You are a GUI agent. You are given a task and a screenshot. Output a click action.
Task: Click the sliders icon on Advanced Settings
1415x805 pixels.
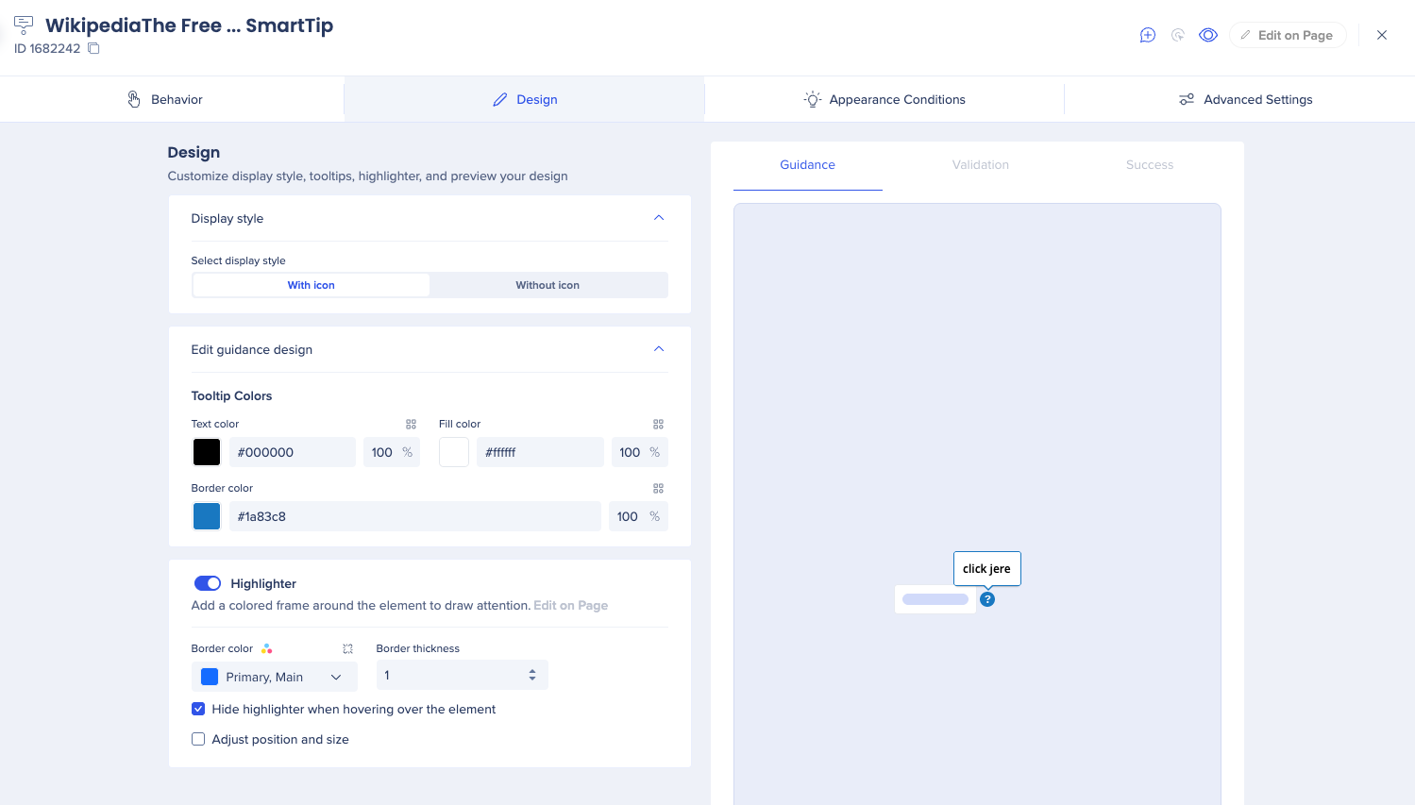click(1187, 99)
